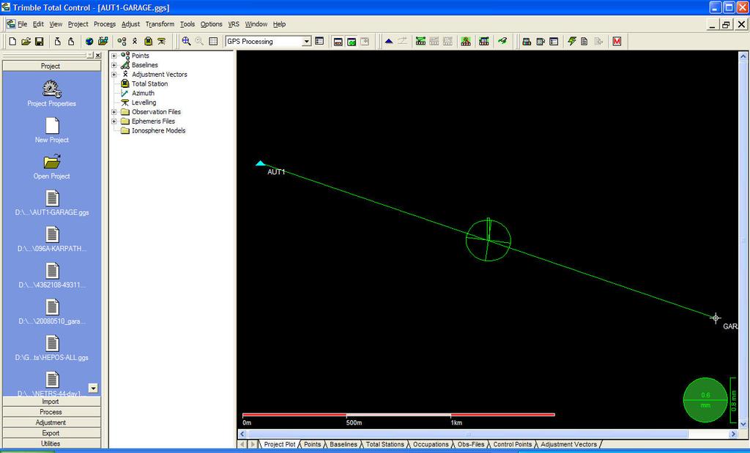This screenshot has width=750, height=453.
Task: Expand the Points tree node
Action: pos(114,56)
